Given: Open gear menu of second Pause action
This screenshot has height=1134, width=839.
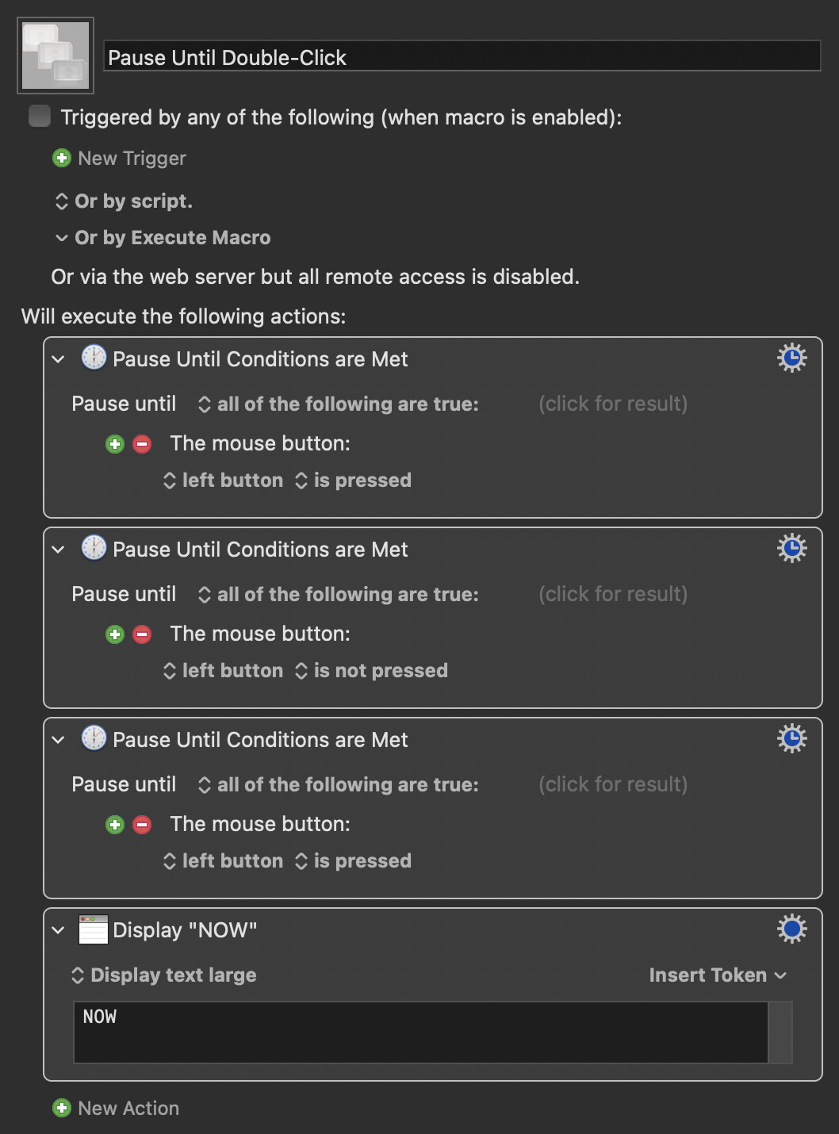Looking at the screenshot, I should click(x=791, y=549).
